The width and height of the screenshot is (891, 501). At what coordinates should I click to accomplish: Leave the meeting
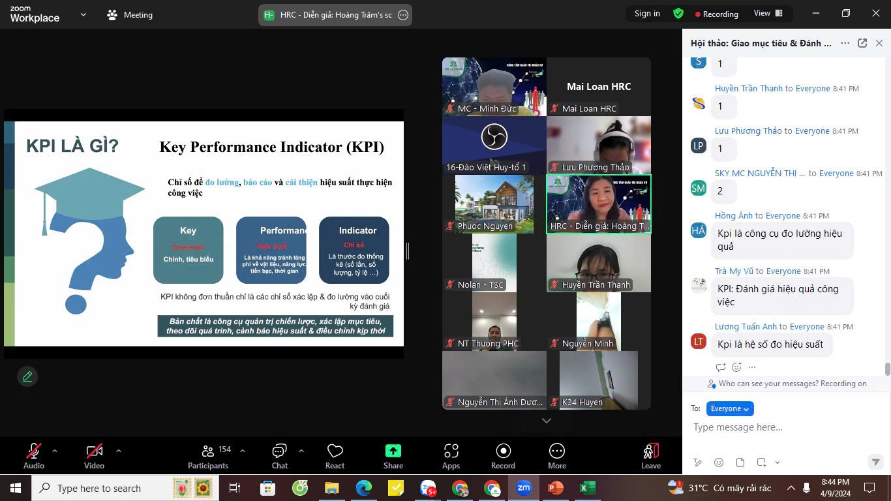(x=651, y=455)
